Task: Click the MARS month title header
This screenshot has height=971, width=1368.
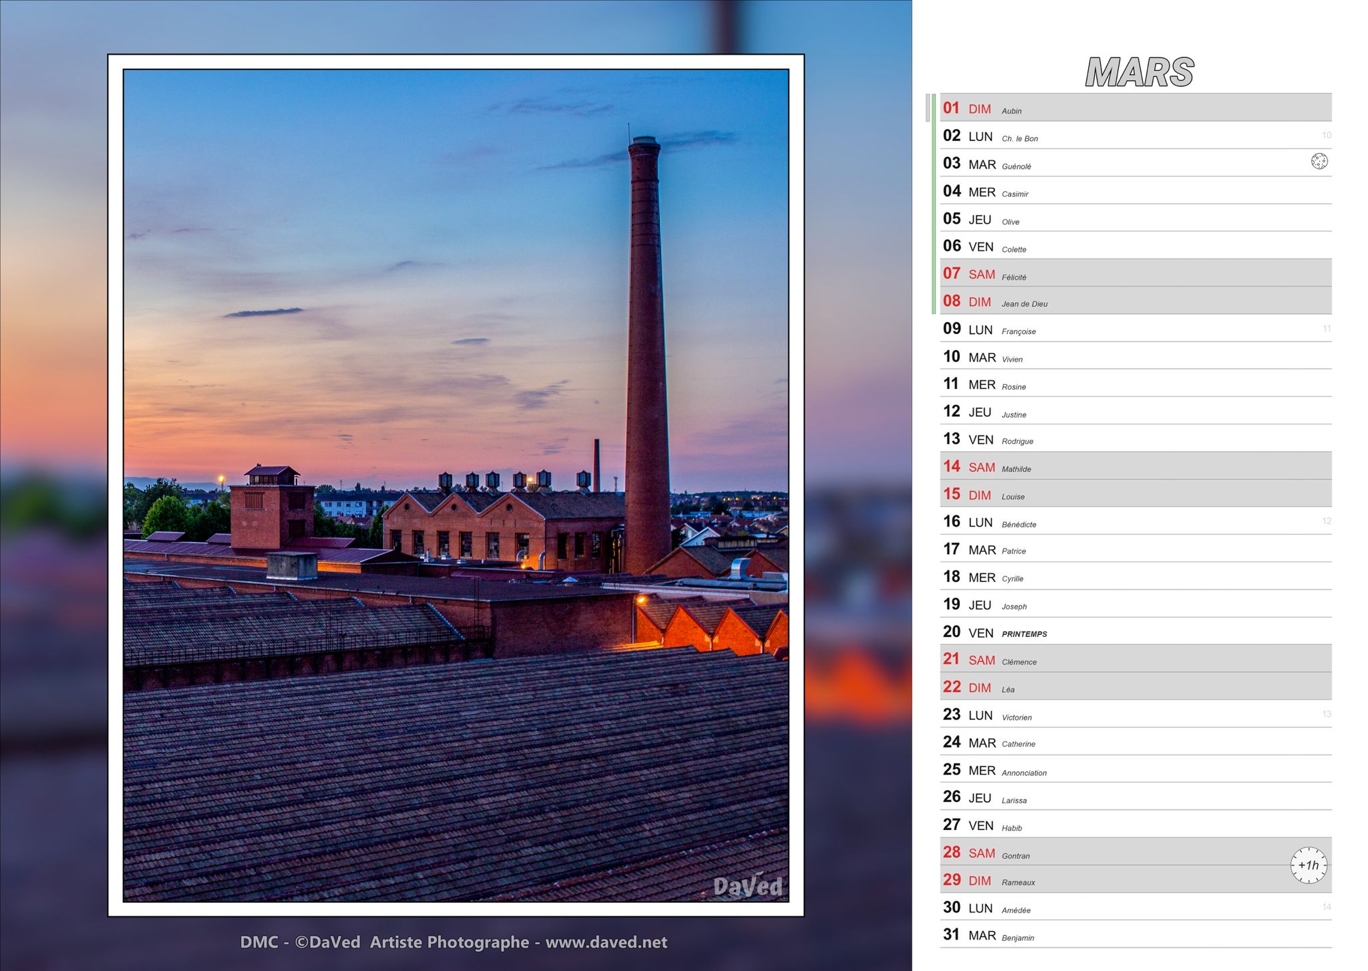Action: click(x=1139, y=71)
